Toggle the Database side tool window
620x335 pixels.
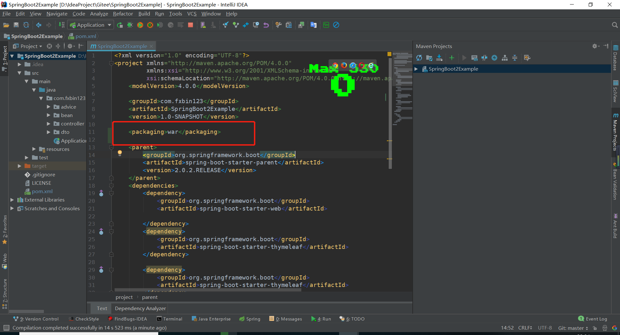coord(615,58)
